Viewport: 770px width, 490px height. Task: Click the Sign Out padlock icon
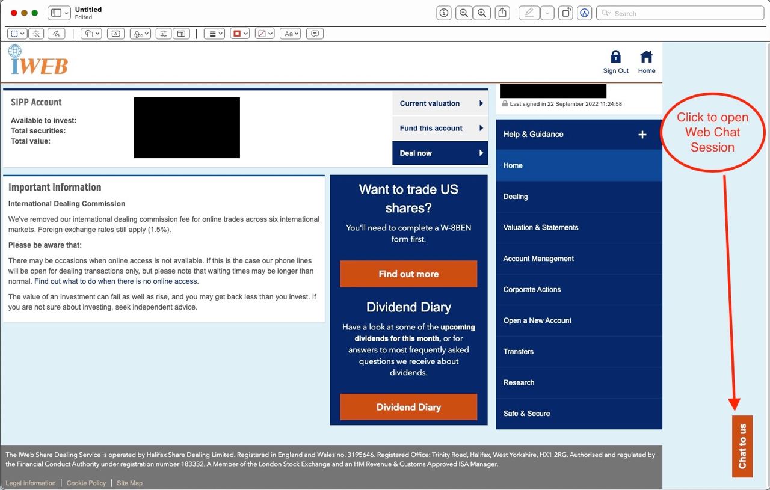pyautogui.click(x=615, y=57)
